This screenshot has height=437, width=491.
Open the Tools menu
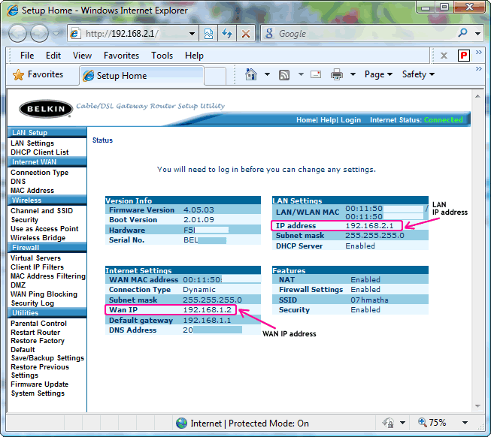(x=162, y=56)
